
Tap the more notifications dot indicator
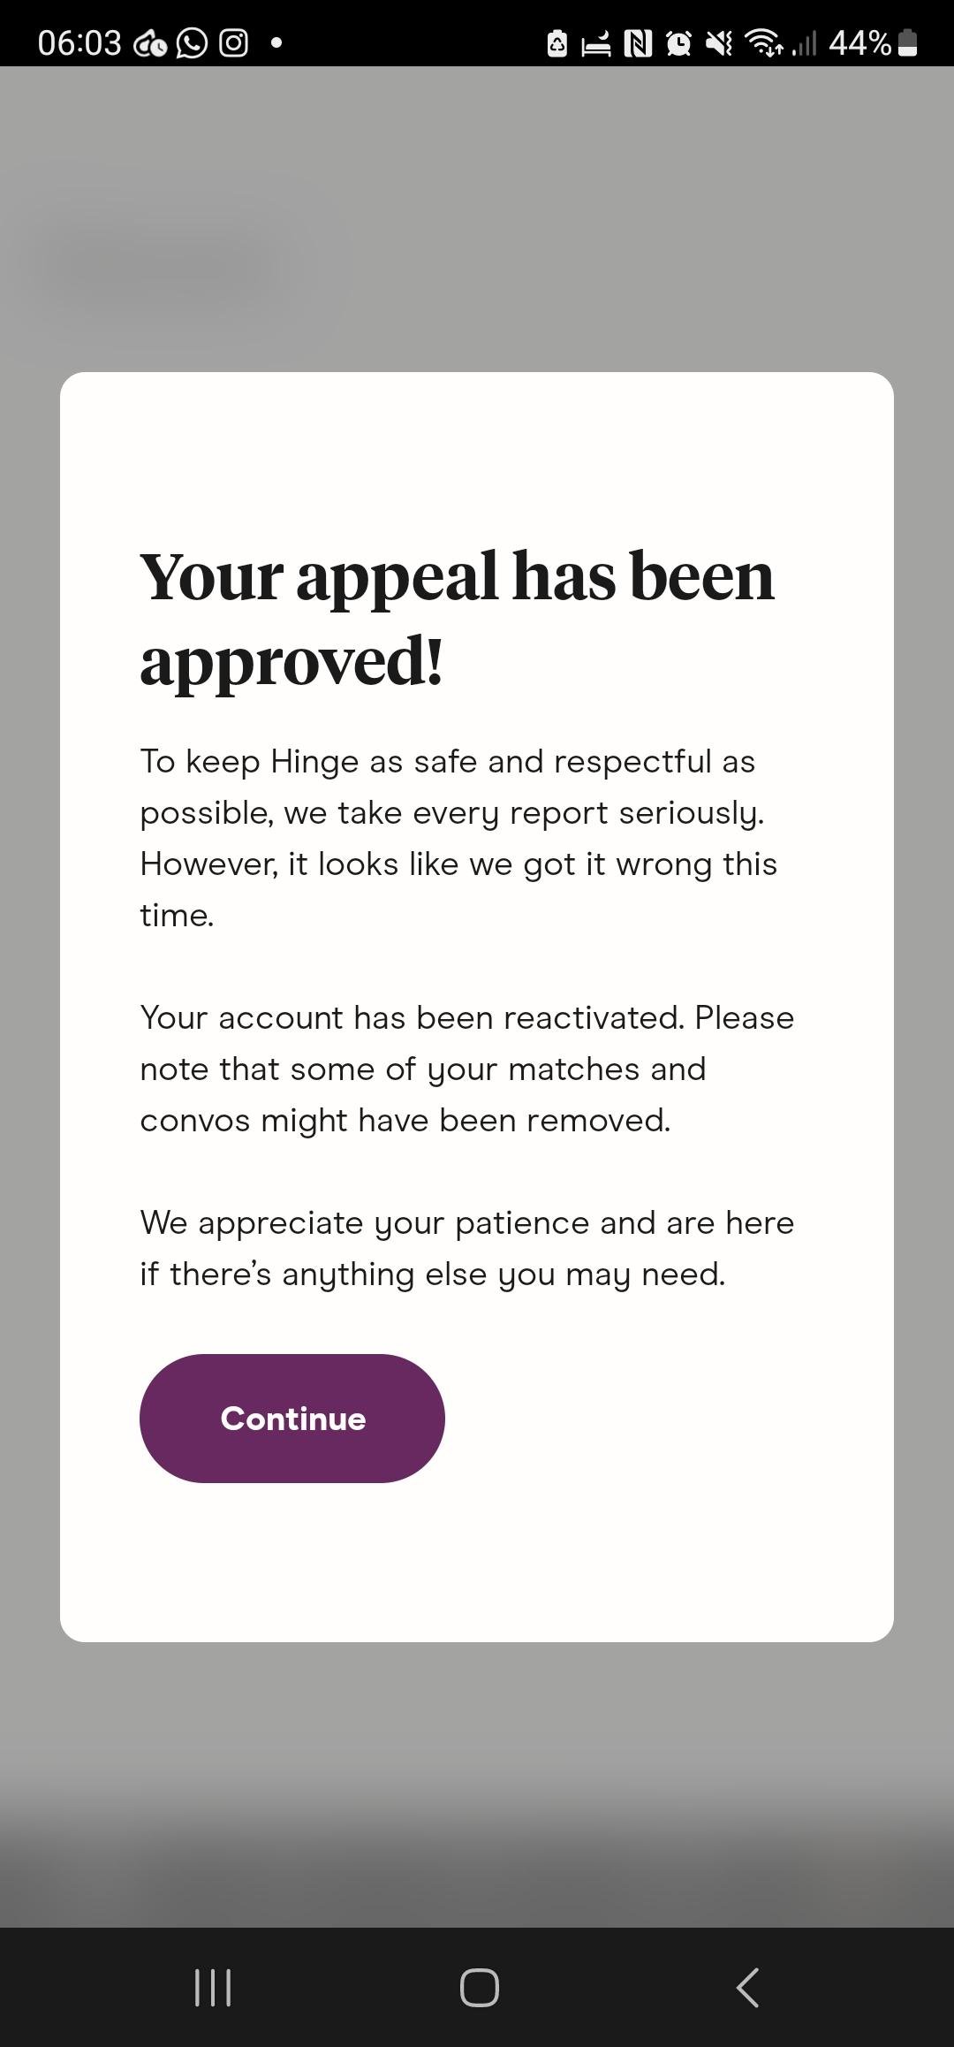pos(276,42)
